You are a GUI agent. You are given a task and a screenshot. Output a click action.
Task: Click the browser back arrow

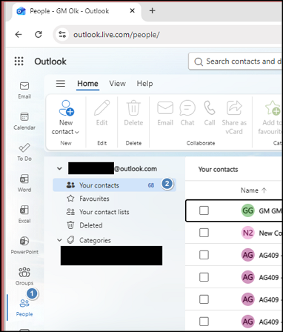(19, 35)
